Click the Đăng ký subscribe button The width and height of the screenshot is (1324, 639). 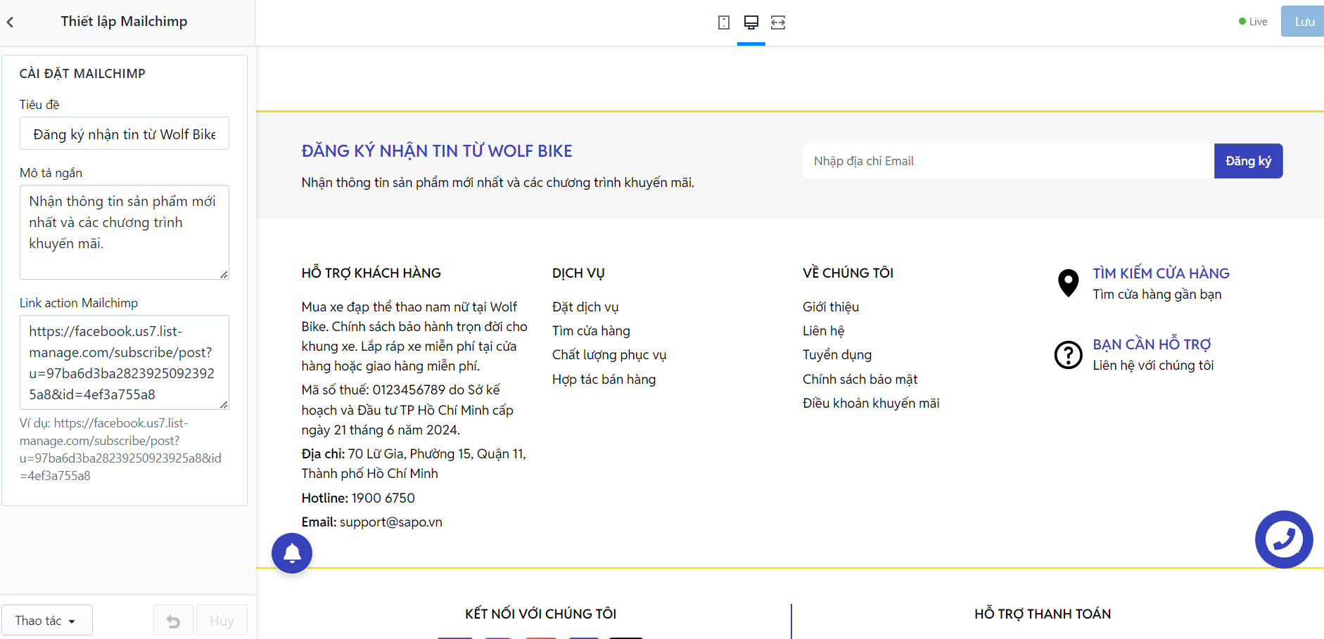click(x=1248, y=161)
